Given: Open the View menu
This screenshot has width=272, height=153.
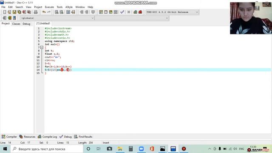Looking at the screenshot, I should pyautogui.click(x=28, y=7).
